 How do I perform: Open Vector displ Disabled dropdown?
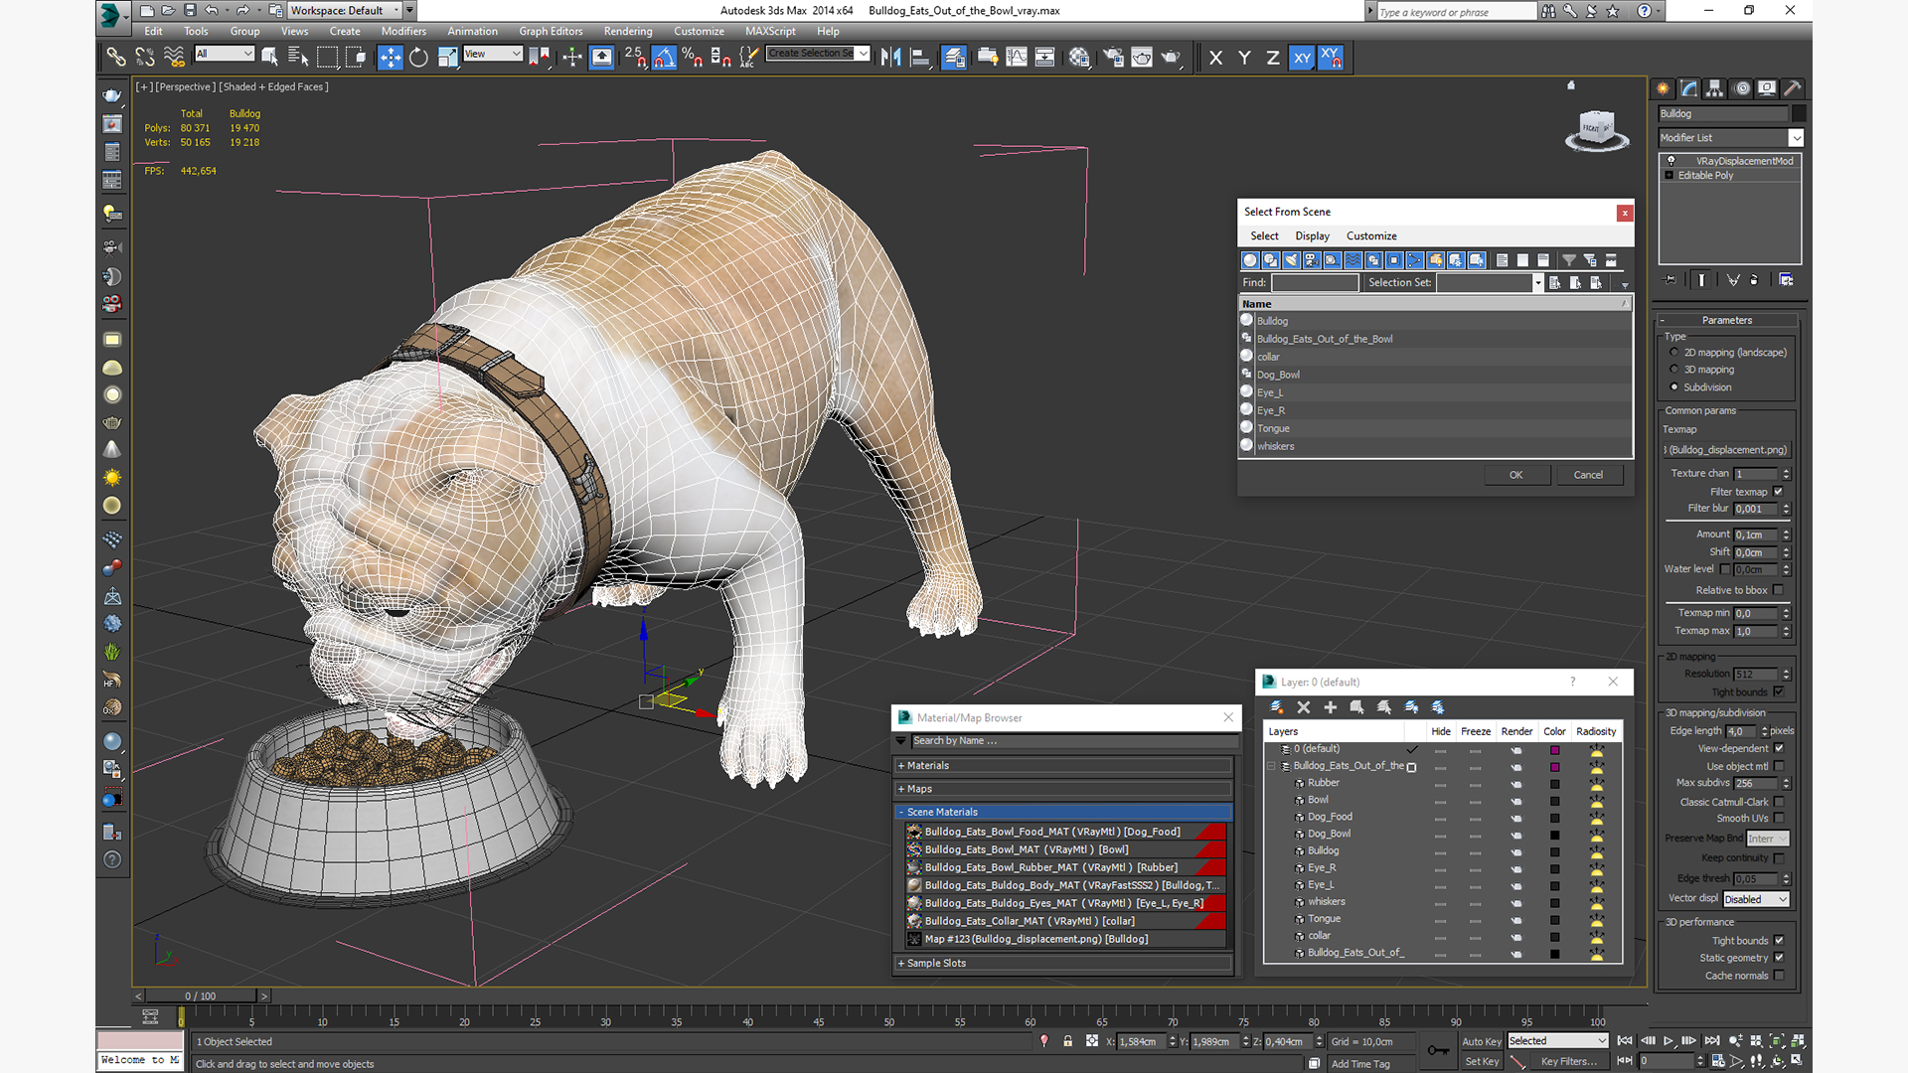point(1756,899)
